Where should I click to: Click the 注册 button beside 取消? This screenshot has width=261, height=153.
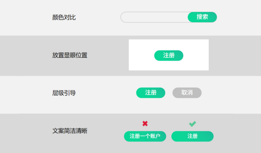tap(151, 93)
